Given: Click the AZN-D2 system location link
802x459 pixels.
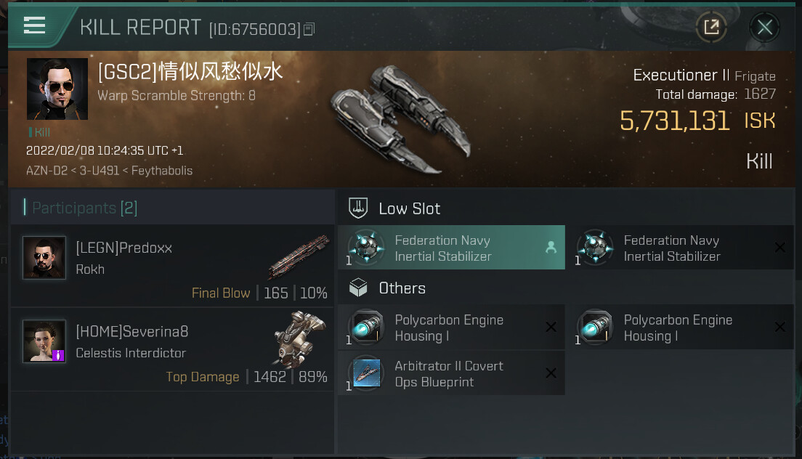Looking at the screenshot, I should click(46, 171).
